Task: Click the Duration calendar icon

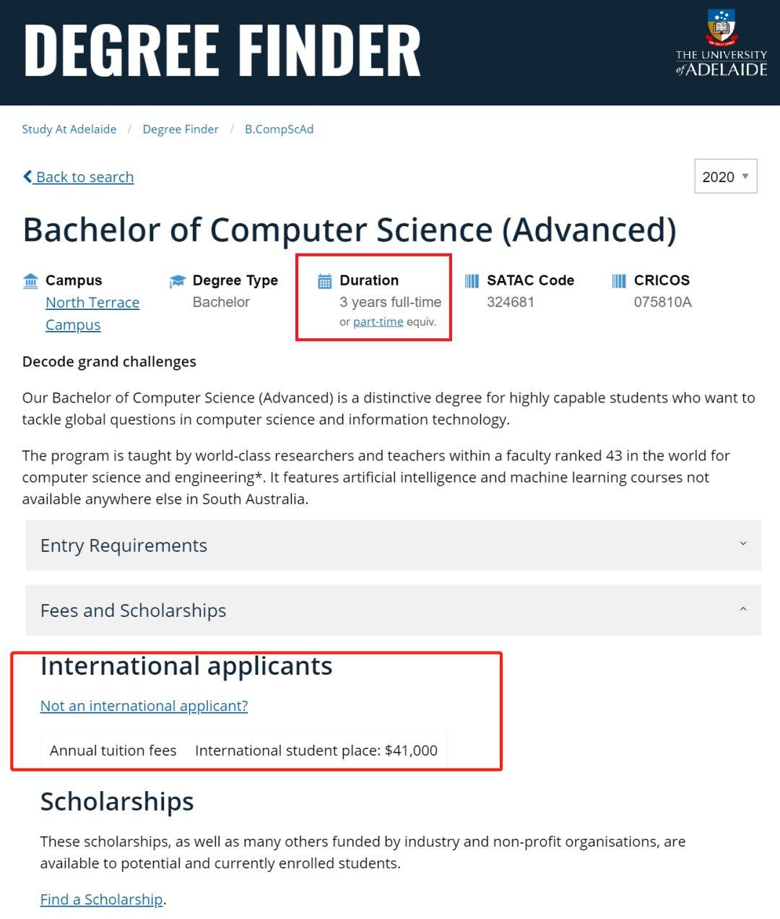Action: [325, 281]
